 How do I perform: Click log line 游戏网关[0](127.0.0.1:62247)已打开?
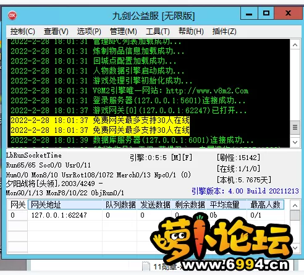click(x=129, y=111)
